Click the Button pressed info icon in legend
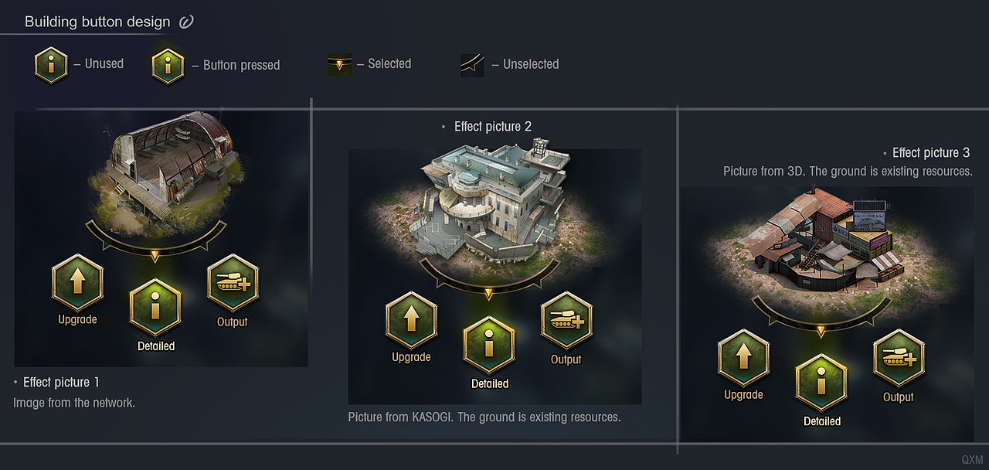This screenshot has height=470, width=989. click(x=168, y=66)
